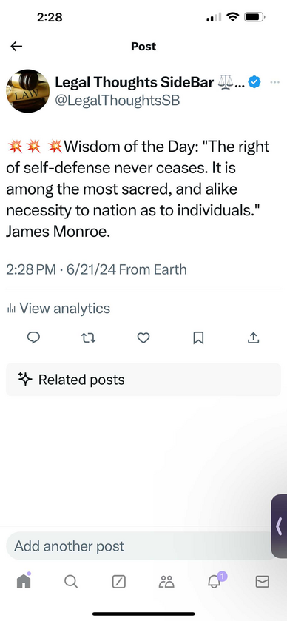Open the three-dot more options menu
287x621 pixels.
point(274,82)
